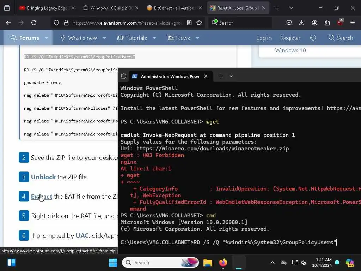Open Firefox from the taskbar
361x271 pixels.
(x=223, y=263)
